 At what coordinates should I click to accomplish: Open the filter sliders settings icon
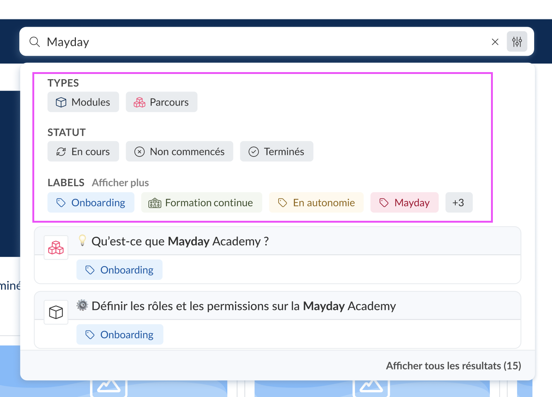coord(517,42)
